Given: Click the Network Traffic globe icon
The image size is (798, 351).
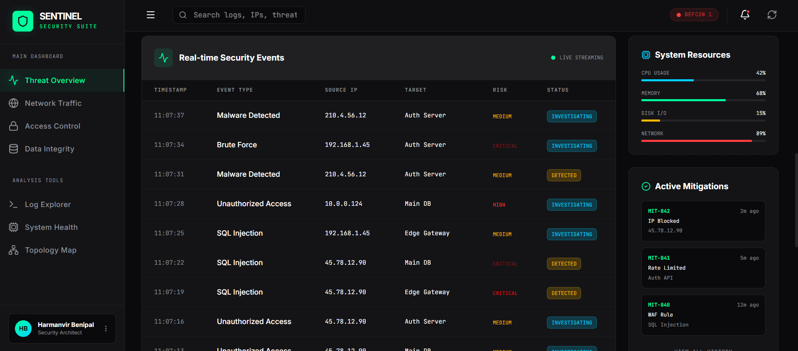Looking at the screenshot, I should [14, 103].
